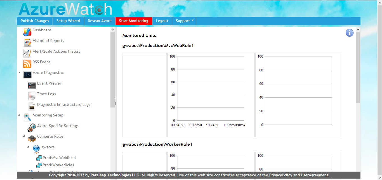Collapse the gwabcs tree node
This screenshot has width=382, height=180.
28,147
